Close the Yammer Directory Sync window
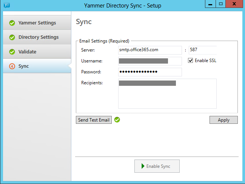The width and height of the screenshot is (245, 184). tap(234, 4)
